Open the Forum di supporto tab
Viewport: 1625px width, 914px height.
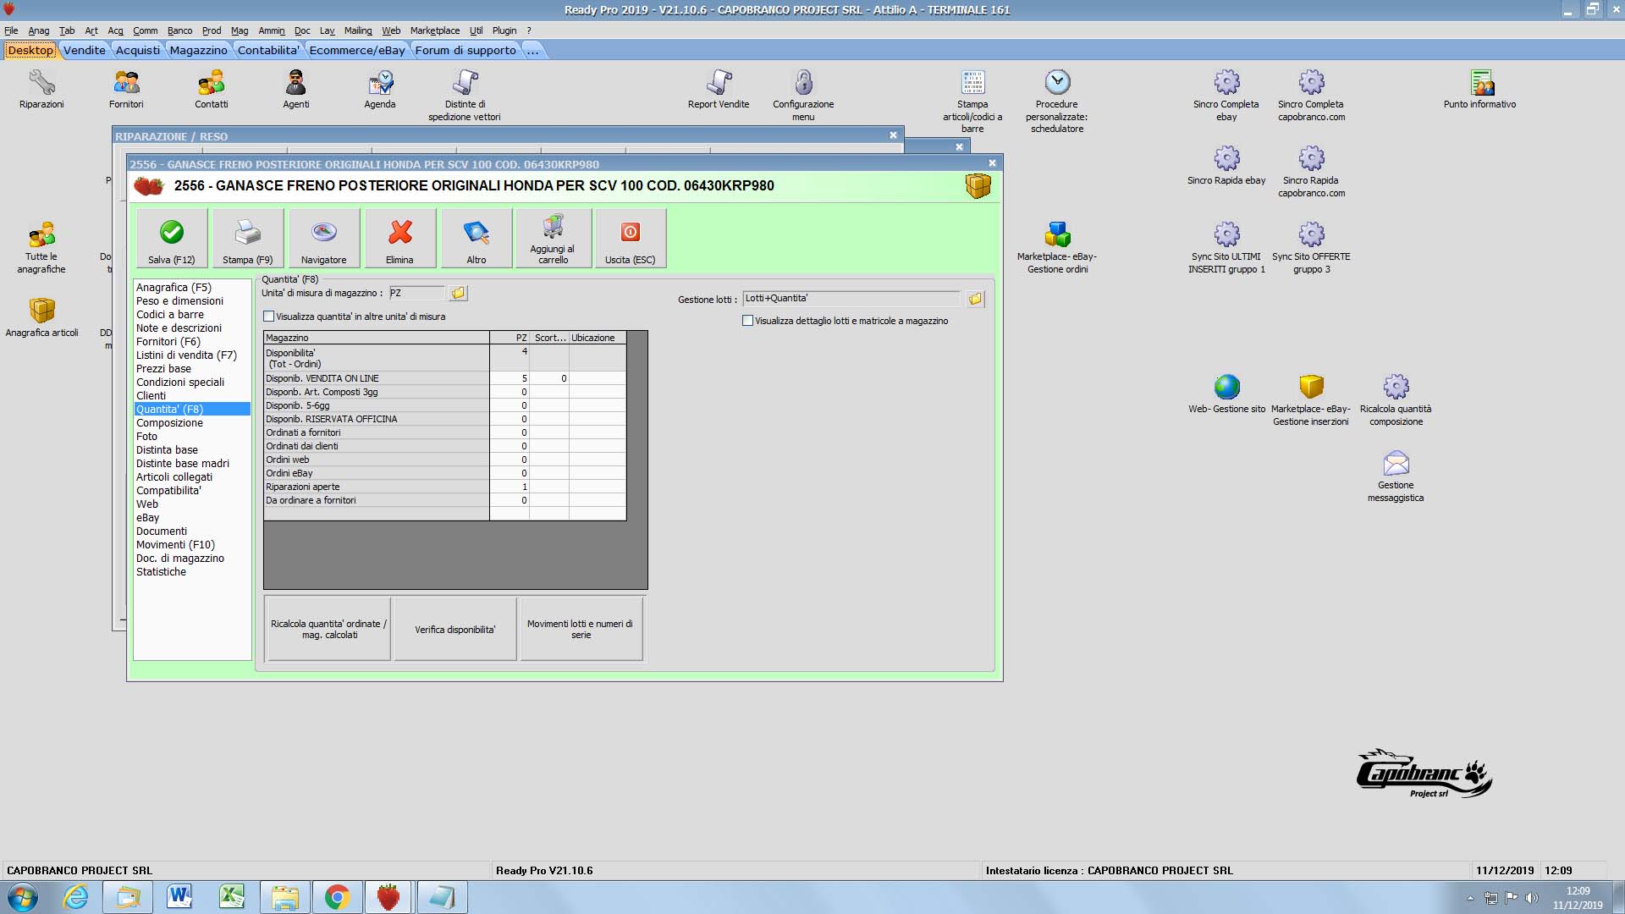465,50
